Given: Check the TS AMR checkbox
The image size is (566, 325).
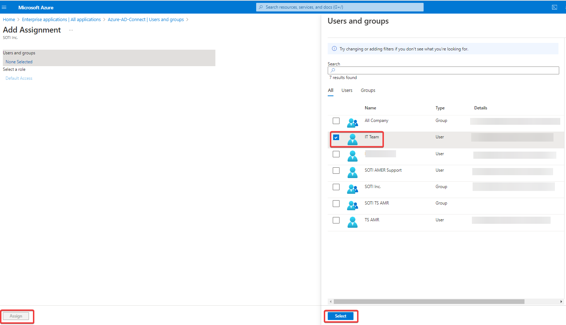Looking at the screenshot, I should click(x=336, y=220).
